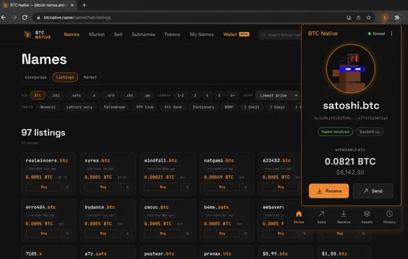Toggle the Numeric trait filter
This screenshot has width=408, height=259.
pyautogui.click(x=48, y=107)
